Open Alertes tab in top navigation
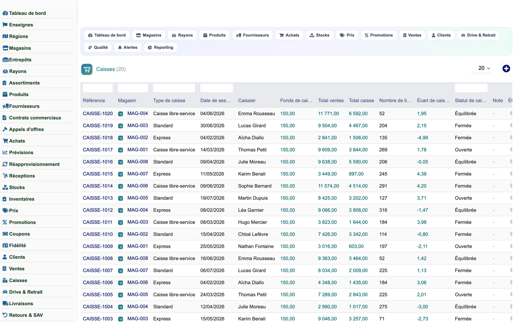This screenshot has width=522, height=323. pyautogui.click(x=128, y=47)
